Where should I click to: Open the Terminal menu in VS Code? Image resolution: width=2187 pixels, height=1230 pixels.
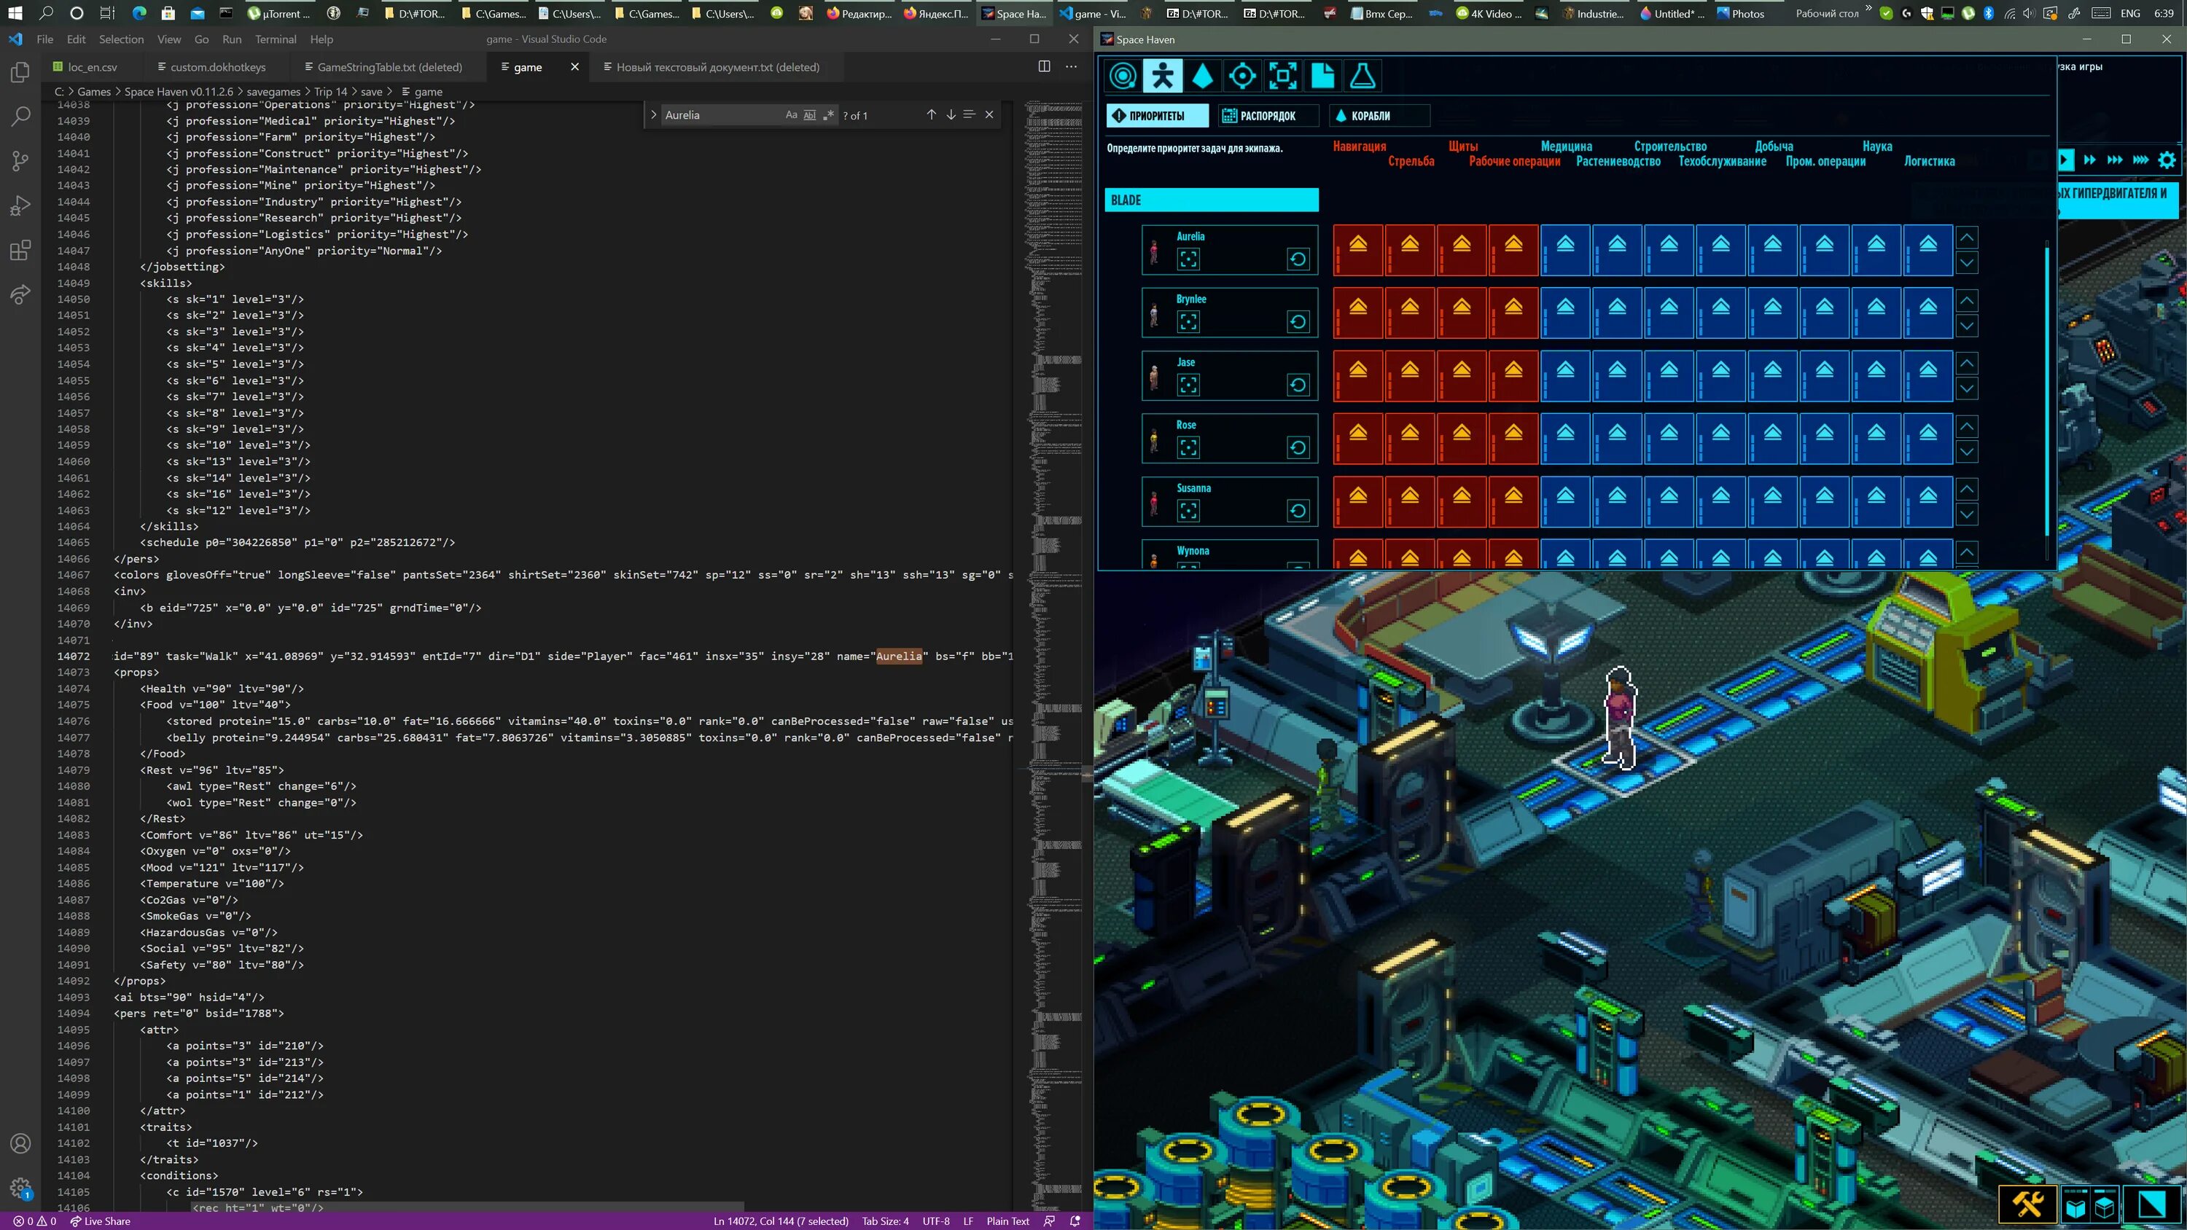276,39
